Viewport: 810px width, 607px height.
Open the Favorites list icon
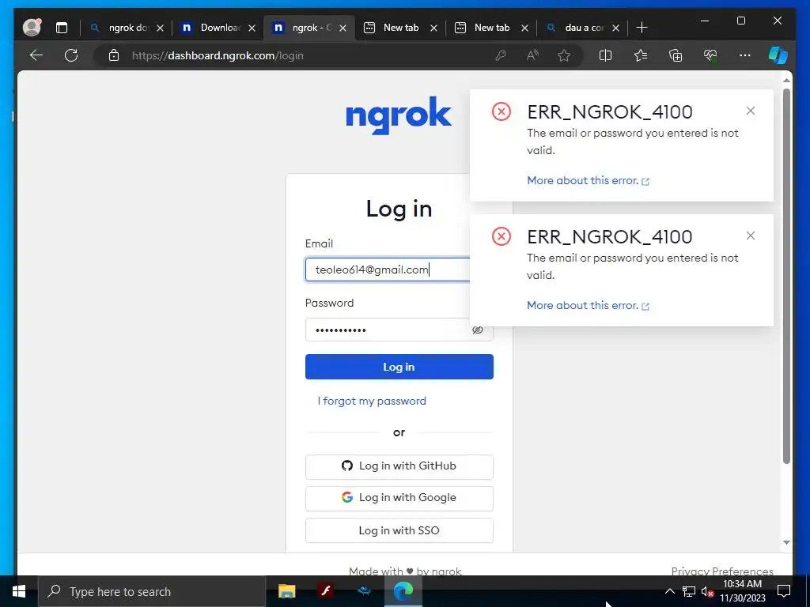tap(641, 55)
